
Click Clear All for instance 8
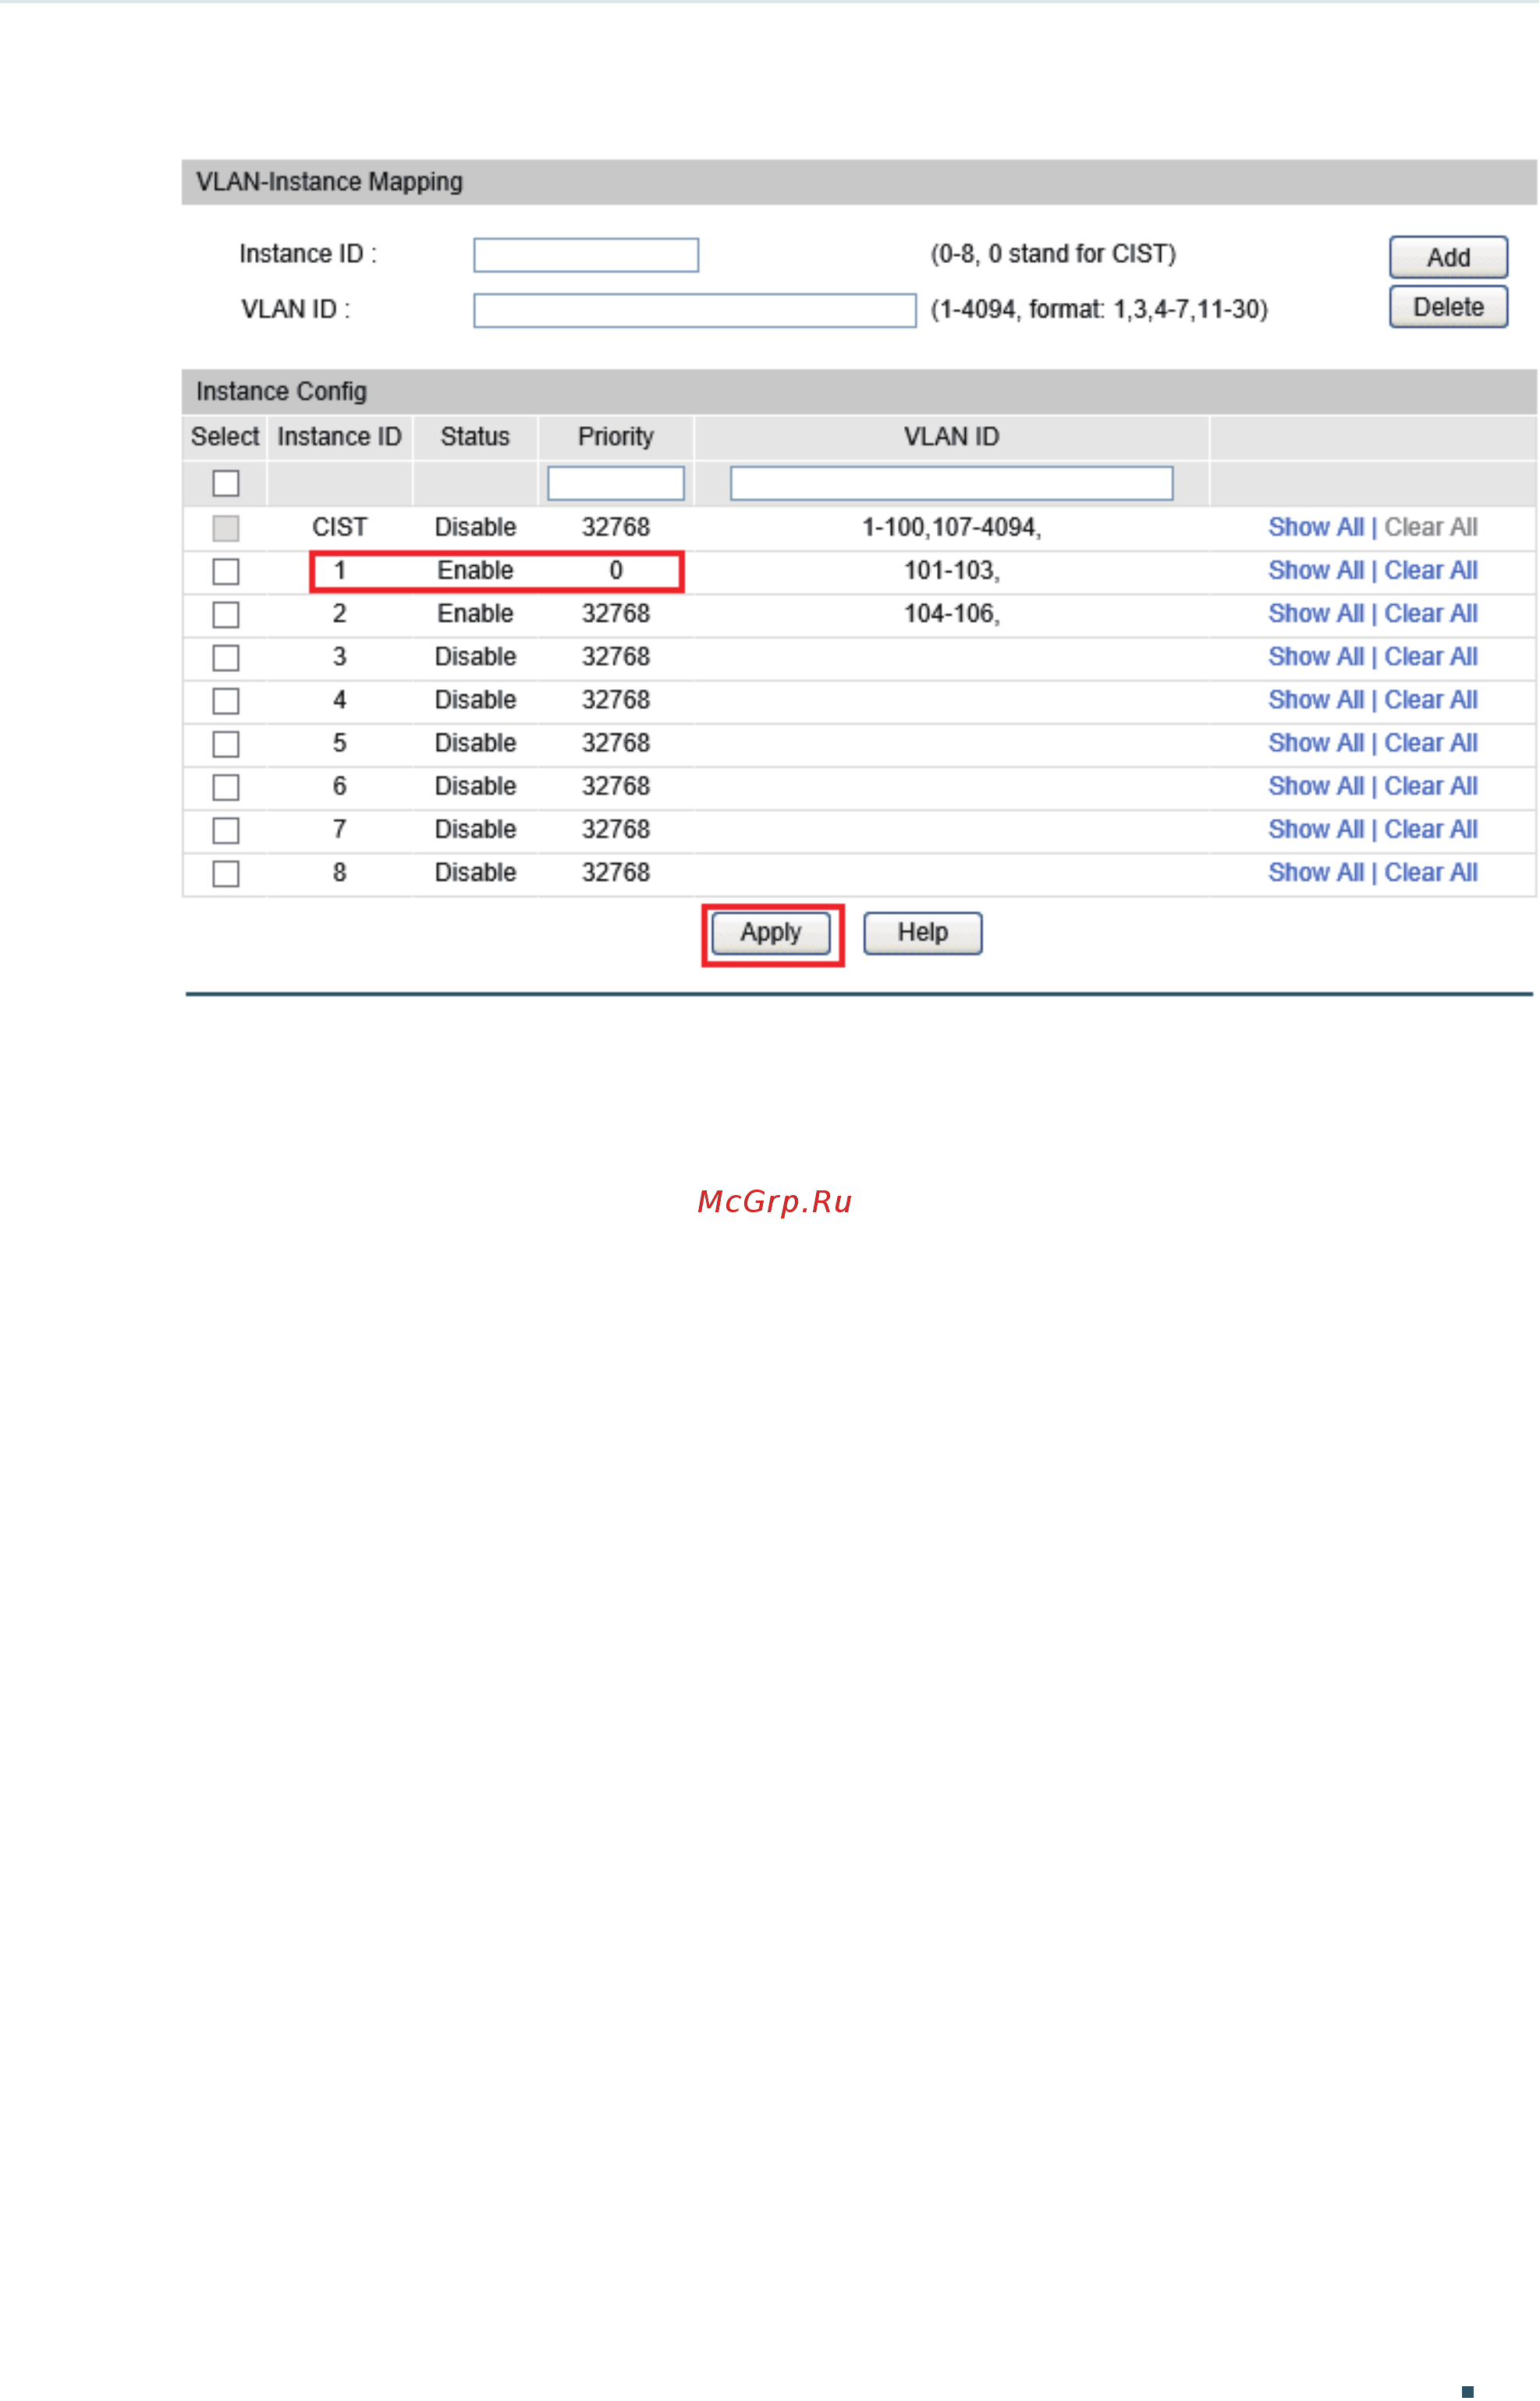1431,873
